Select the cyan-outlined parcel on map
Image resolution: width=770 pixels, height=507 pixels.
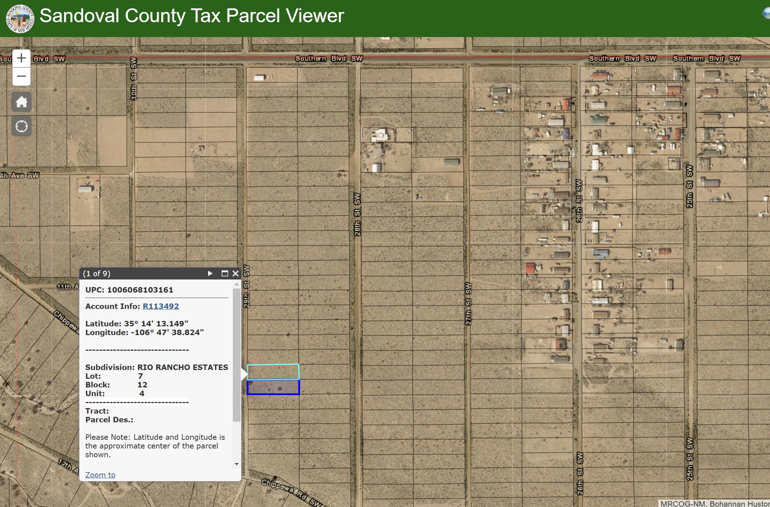pyautogui.click(x=273, y=372)
